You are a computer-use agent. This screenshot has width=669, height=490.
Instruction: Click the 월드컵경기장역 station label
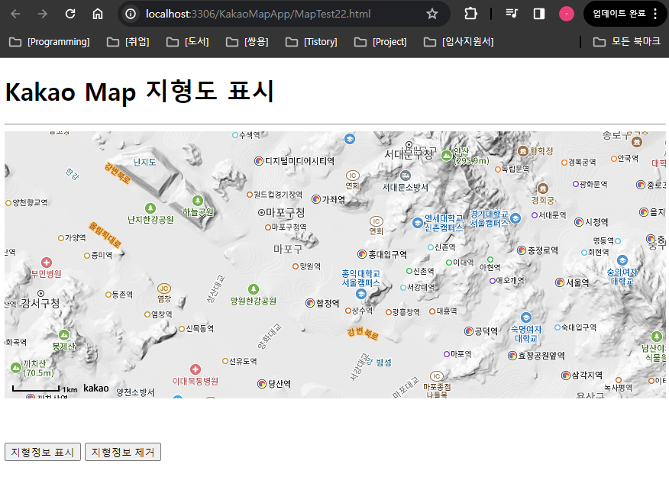click(x=278, y=195)
